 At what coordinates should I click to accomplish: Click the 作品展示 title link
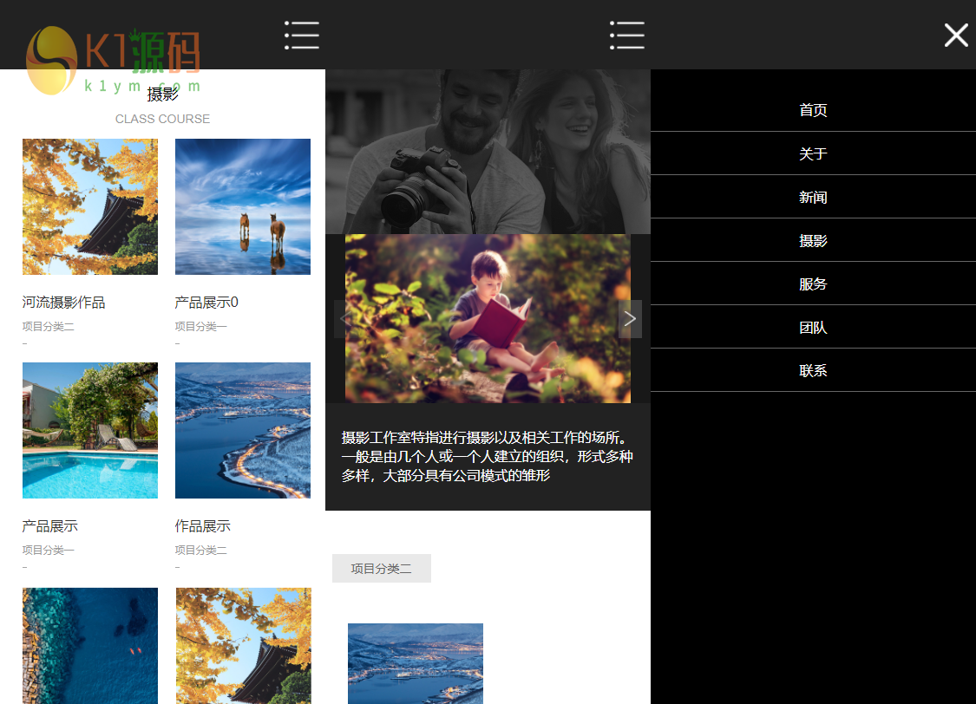point(202,526)
